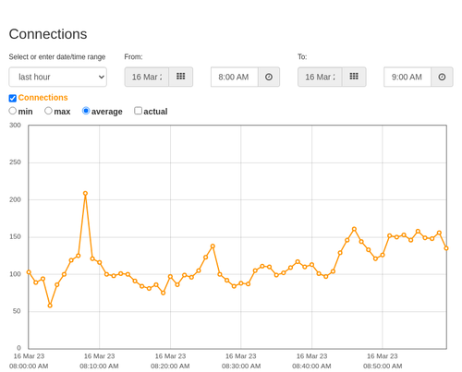This screenshot has height=372, width=462.
Task: Click the last data point on chart
Action: [x=446, y=248]
